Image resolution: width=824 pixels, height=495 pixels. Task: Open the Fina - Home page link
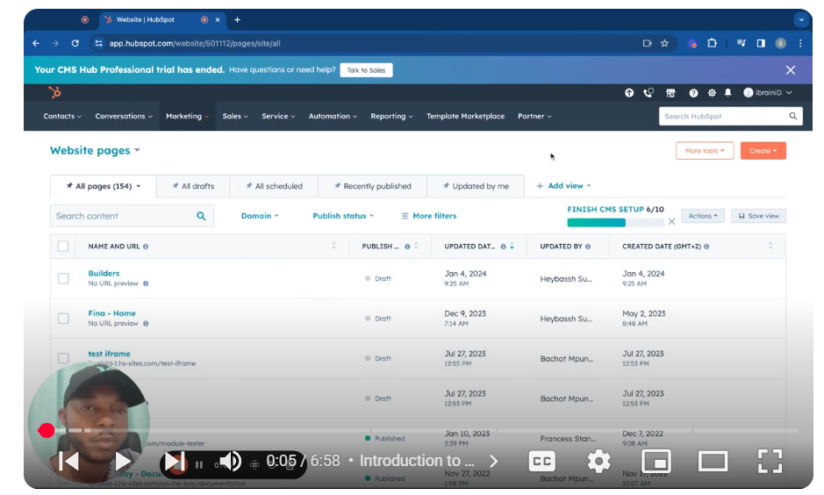click(x=111, y=313)
